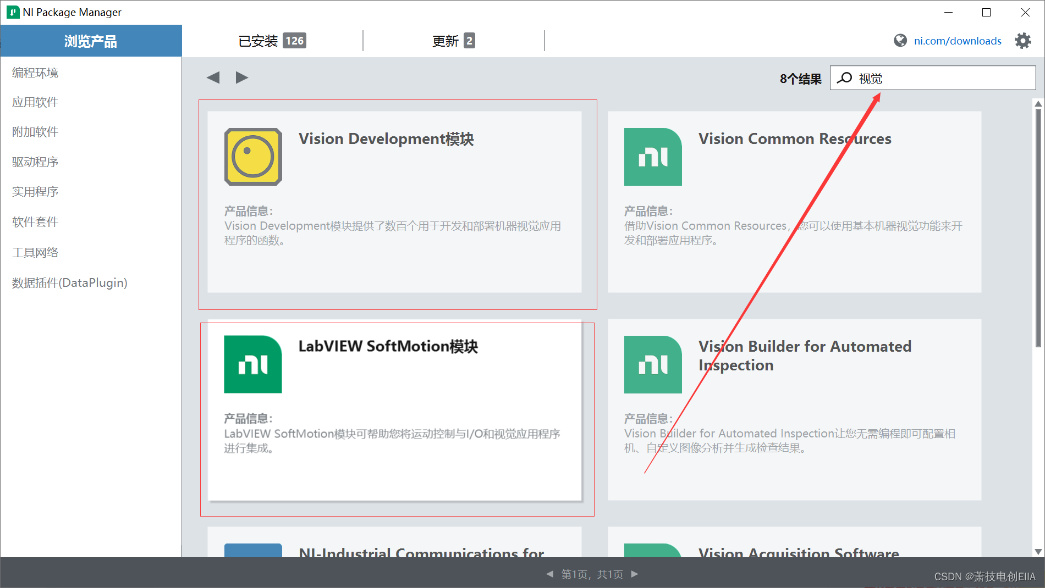Open Vision Builder for Automated Inspection title
Image resolution: width=1045 pixels, height=588 pixels.
[805, 356]
